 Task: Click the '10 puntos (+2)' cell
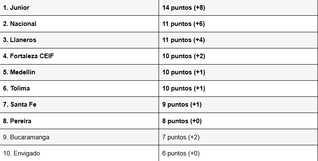(238, 56)
